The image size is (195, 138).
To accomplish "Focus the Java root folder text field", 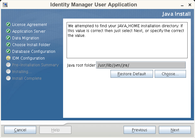I will pyautogui.click(x=141, y=65).
